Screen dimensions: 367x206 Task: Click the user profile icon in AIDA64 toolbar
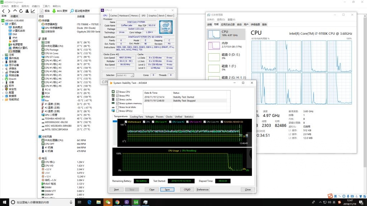click(27, 11)
